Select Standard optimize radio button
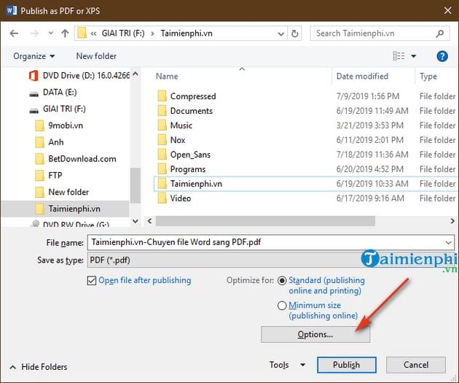 282,281
